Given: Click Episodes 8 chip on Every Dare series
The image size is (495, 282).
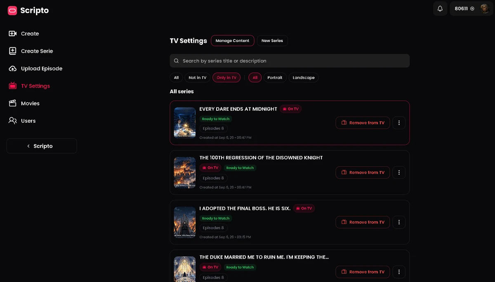Looking at the screenshot, I should pyautogui.click(x=213, y=128).
